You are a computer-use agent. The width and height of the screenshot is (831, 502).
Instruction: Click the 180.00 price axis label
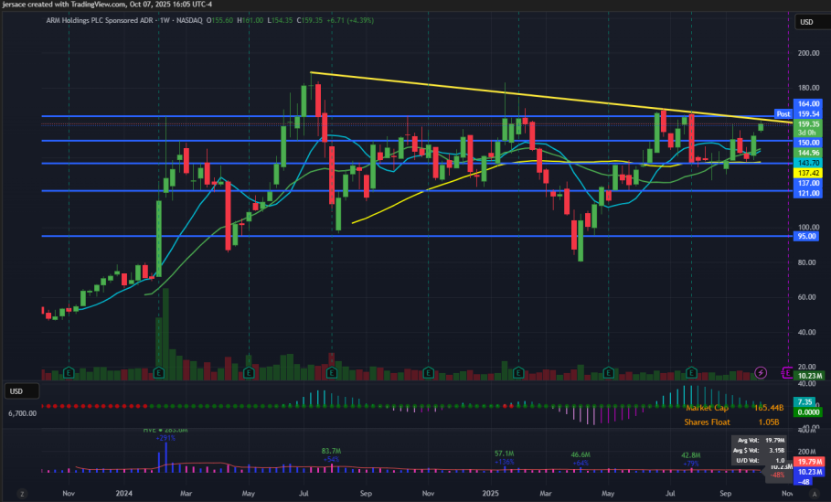point(809,88)
